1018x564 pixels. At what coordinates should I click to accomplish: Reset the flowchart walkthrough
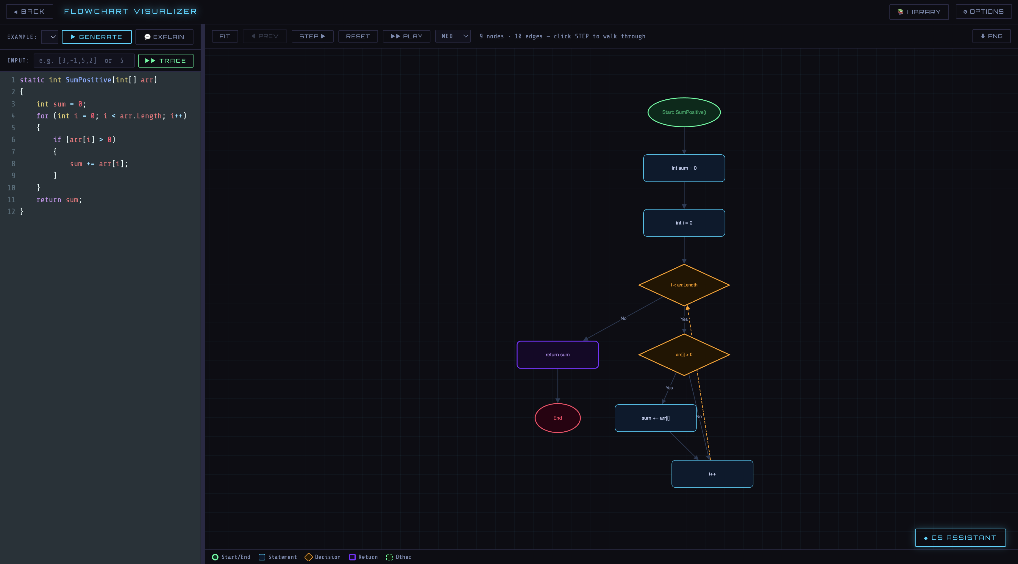(358, 36)
